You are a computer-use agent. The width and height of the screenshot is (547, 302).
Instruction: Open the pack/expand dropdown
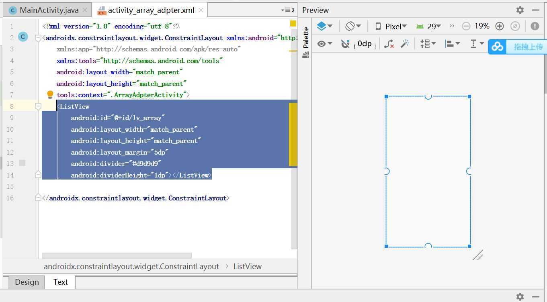(428, 43)
